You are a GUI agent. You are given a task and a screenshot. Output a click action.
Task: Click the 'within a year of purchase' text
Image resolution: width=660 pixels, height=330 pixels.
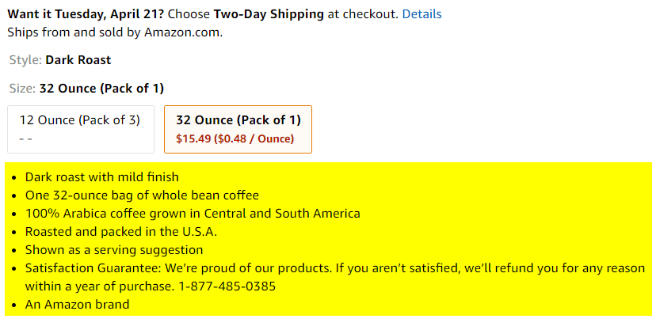tap(98, 286)
